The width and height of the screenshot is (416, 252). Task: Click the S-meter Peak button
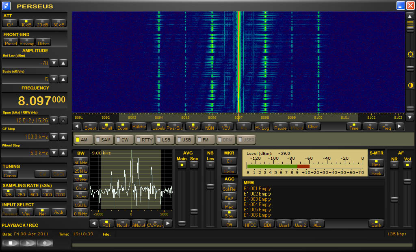(x=376, y=172)
